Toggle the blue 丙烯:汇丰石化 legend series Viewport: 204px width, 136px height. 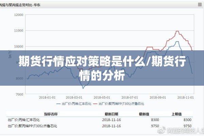74,104
